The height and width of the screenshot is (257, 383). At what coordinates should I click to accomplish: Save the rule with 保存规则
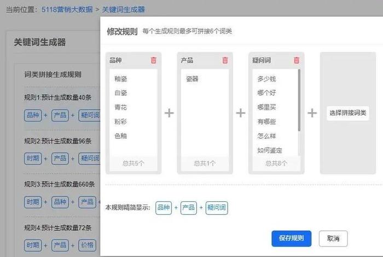pyautogui.click(x=292, y=238)
